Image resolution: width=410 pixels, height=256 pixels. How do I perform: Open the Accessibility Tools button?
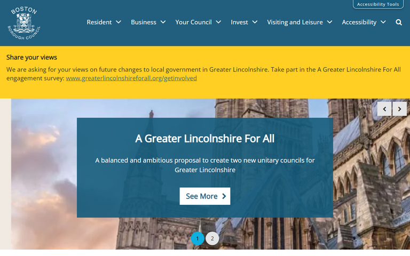point(378,4)
